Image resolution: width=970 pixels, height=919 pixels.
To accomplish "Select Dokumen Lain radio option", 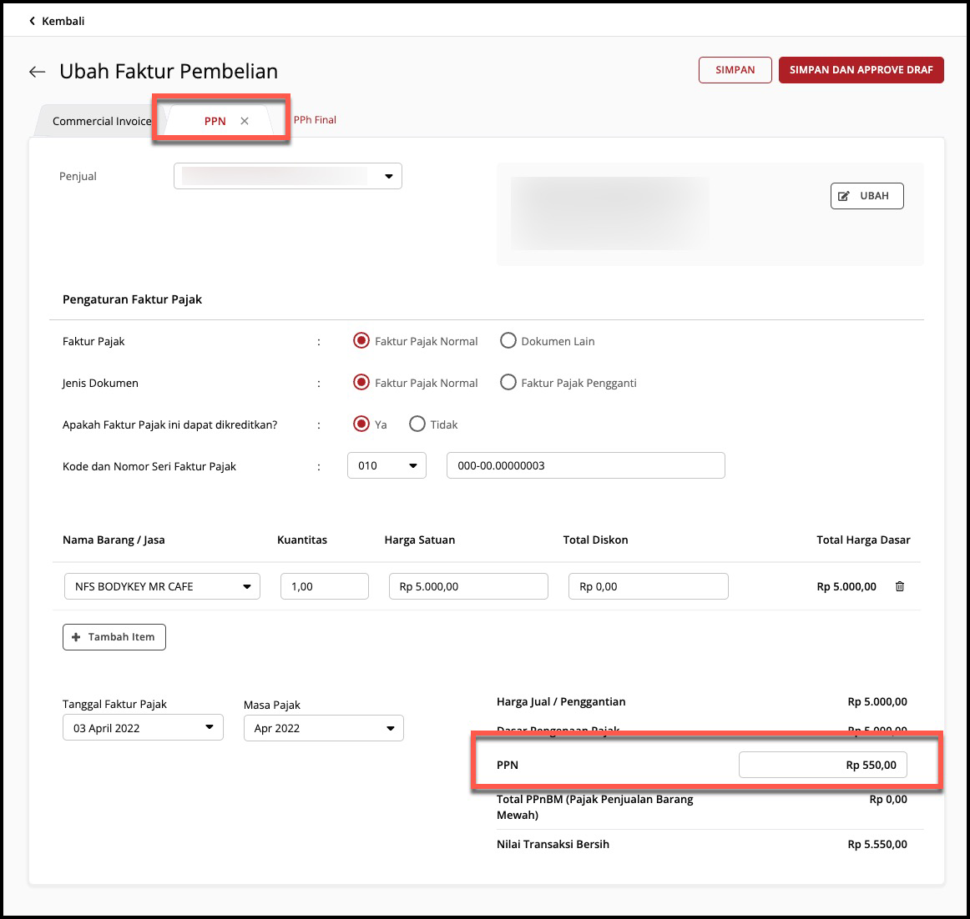I will point(508,341).
